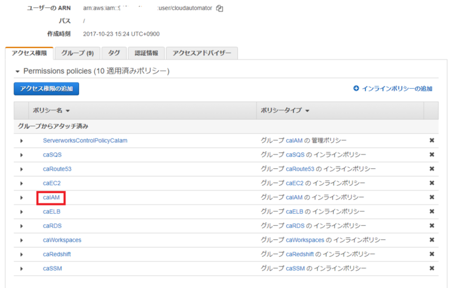This screenshot has height=288, width=452.
Task: Remove the caRoute53 inline policy
Action: pos(432,169)
